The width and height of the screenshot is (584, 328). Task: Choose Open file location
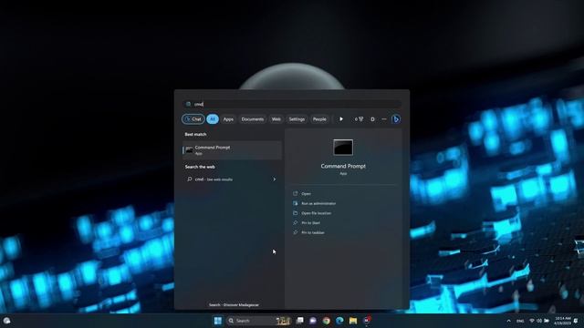(317, 213)
